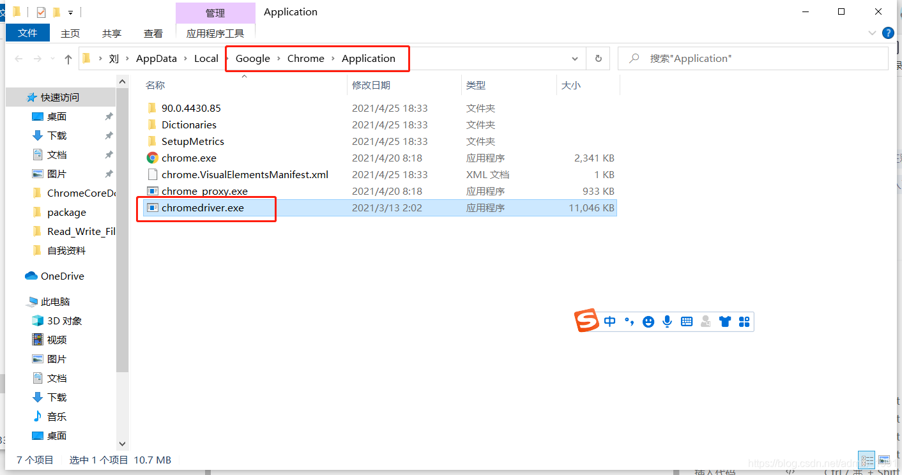902x475 pixels.
Task: Open the 文件 ribbon tab
Action: [27, 33]
